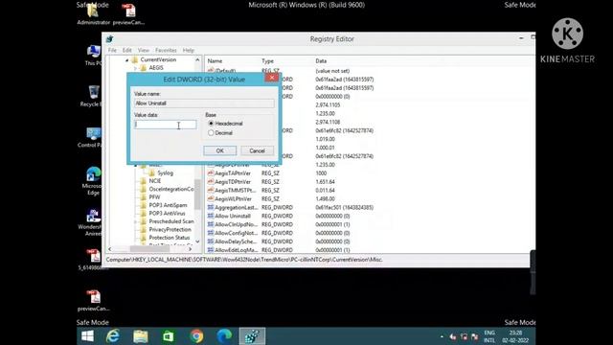
Task: Click the CurrentVersion folder icon in tree
Action: tap(135, 59)
